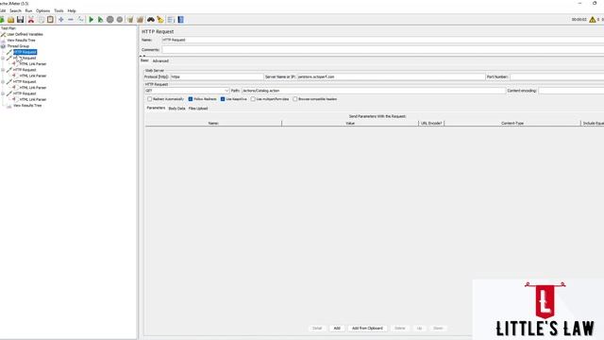Select the highlighted HTTP Request sampler
604x340 pixels.
pyautogui.click(x=25, y=52)
